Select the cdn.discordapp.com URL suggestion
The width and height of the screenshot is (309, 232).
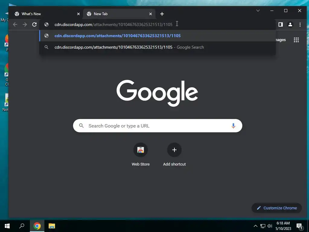[158, 36]
